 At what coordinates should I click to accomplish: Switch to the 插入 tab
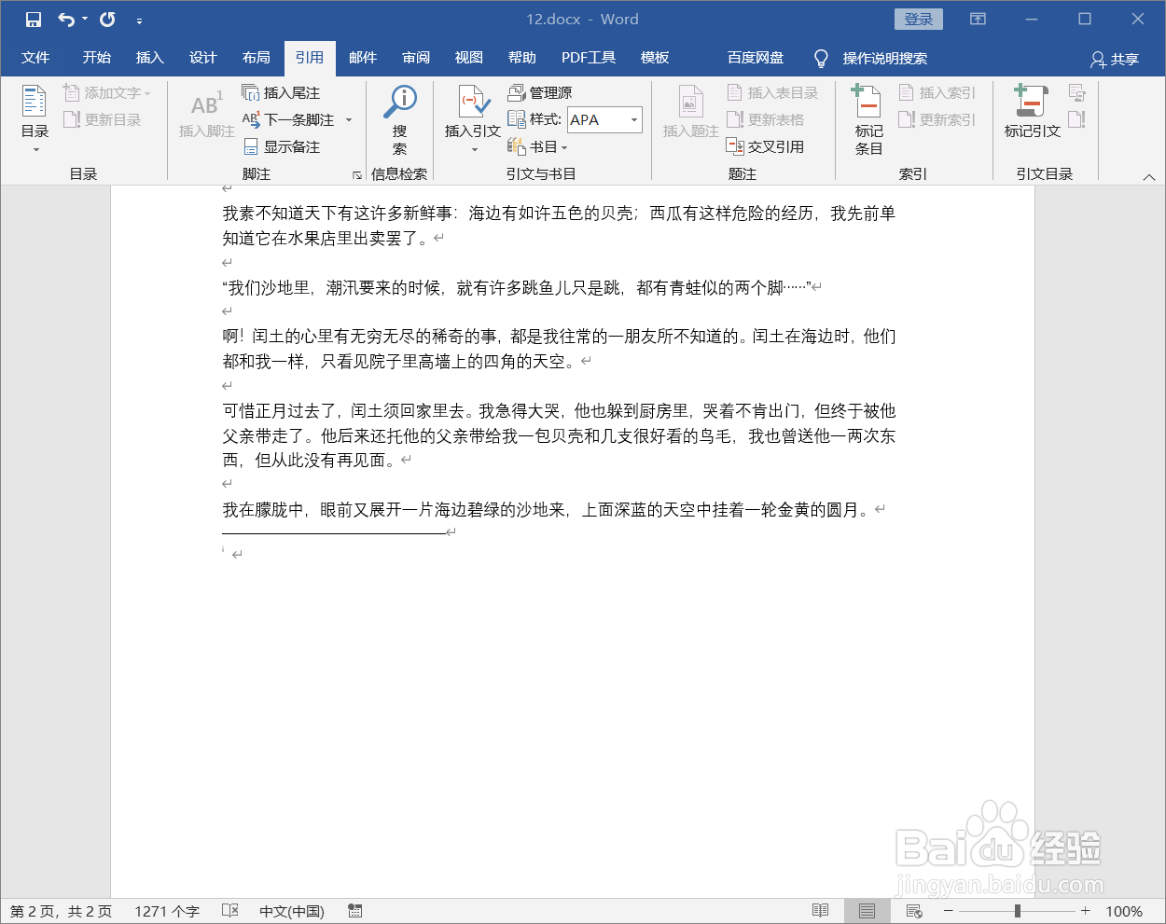150,58
